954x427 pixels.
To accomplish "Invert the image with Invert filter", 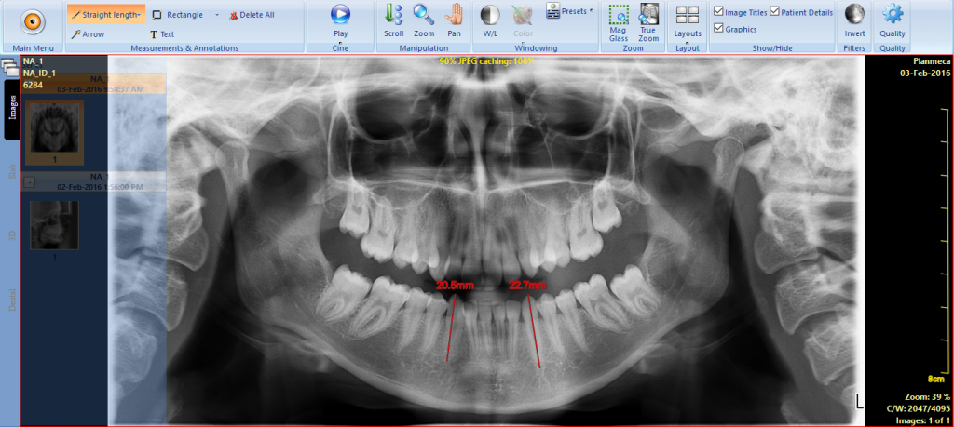I will 854,21.
